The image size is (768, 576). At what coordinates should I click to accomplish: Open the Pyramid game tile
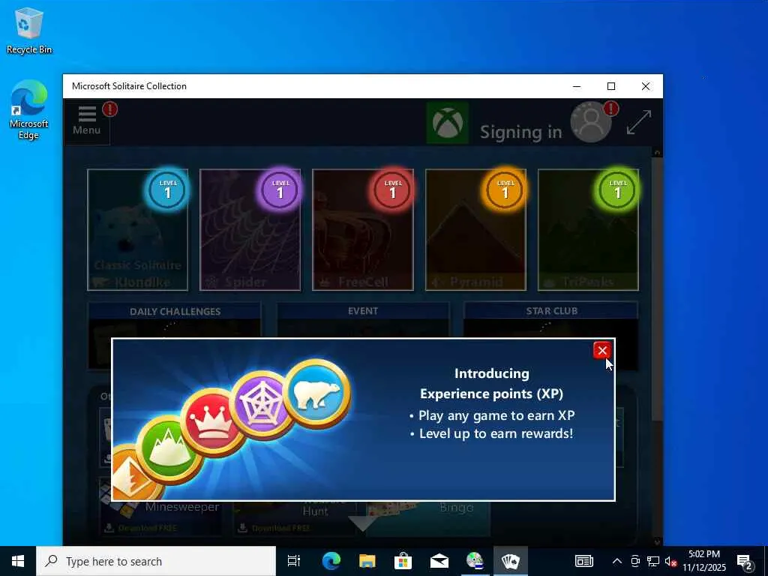point(475,229)
